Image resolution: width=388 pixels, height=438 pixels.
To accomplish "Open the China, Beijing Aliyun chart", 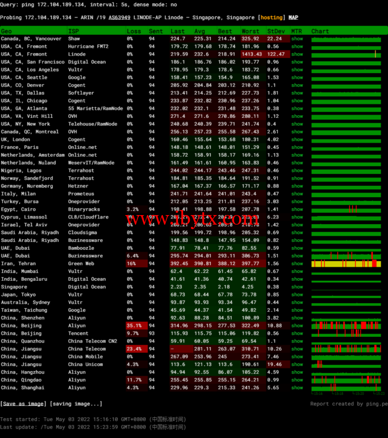I will coord(345,326).
